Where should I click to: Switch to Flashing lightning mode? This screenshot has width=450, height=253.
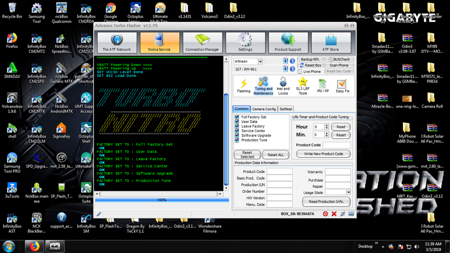[244, 86]
